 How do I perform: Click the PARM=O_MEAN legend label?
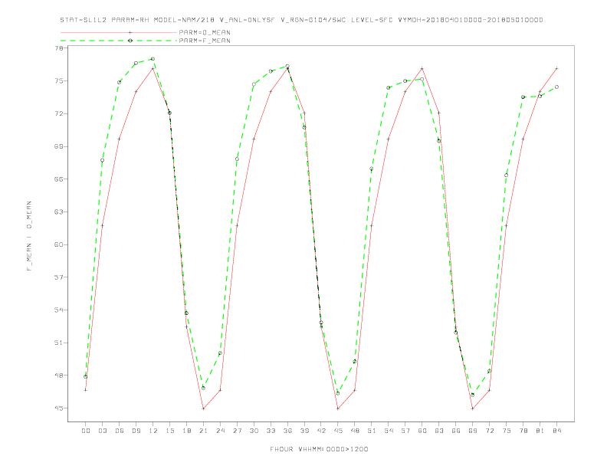(205, 32)
